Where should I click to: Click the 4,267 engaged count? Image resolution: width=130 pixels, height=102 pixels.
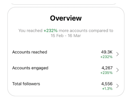(107, 68)
